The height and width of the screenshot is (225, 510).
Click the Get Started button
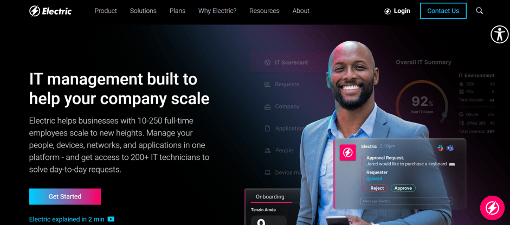click(64, 196)
